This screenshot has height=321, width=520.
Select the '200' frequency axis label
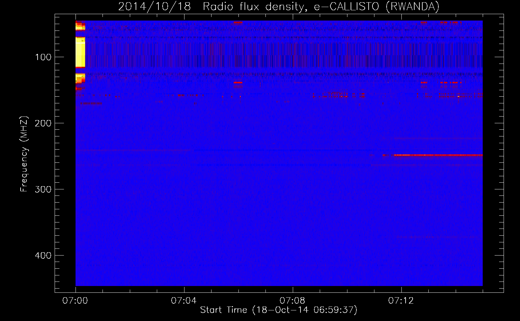[43, 124]
